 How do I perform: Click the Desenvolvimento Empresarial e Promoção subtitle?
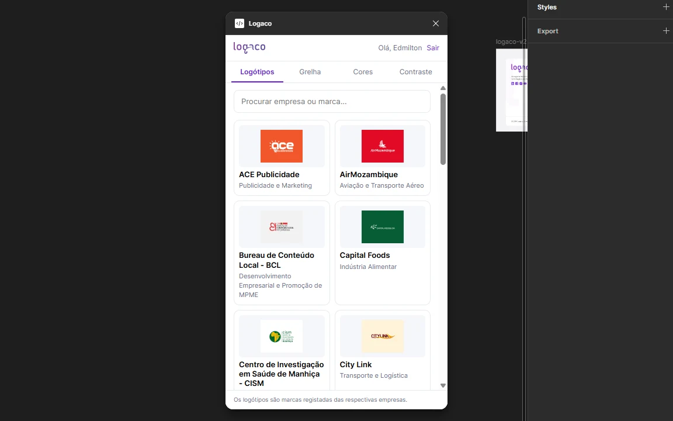click(280, 285)
